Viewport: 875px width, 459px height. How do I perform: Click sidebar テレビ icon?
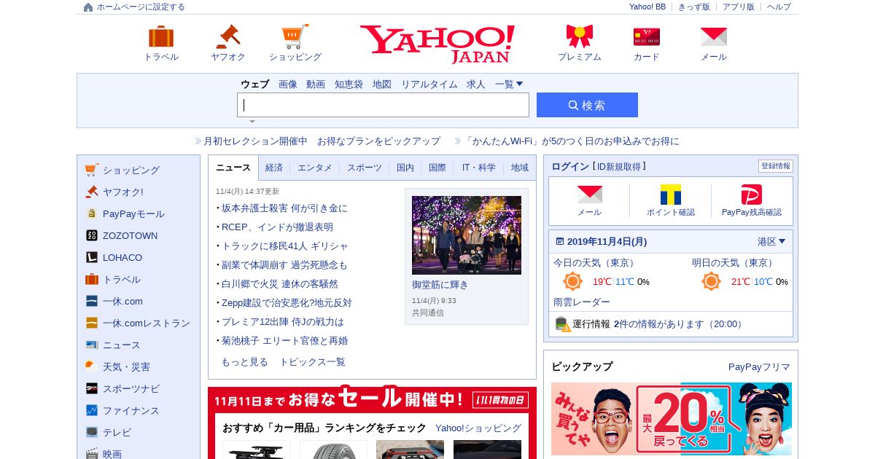91,432
